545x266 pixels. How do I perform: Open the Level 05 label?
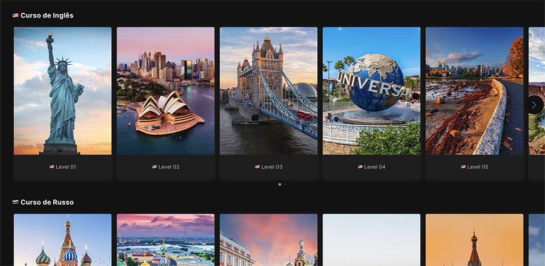[x=477, y=167]
